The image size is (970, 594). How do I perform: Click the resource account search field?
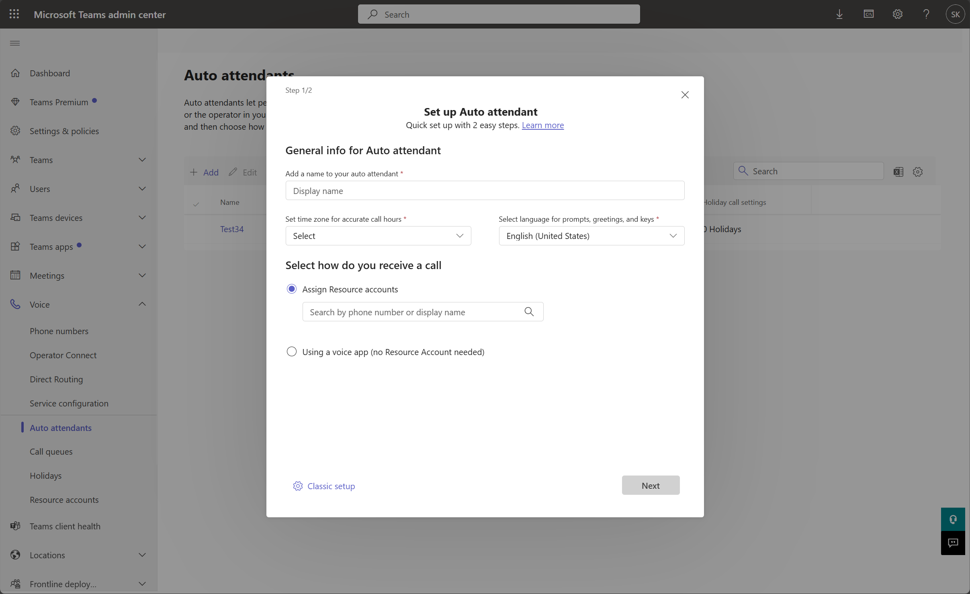point(423,312)
